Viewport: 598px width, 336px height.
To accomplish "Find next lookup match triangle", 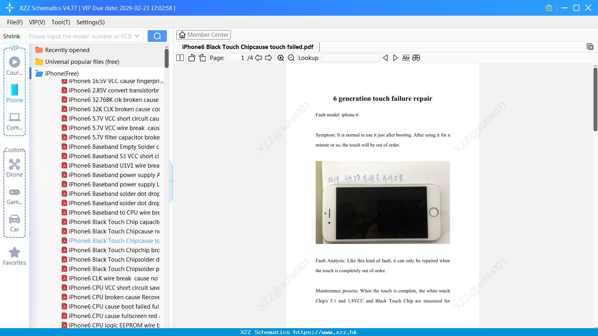I will [395, 58].
